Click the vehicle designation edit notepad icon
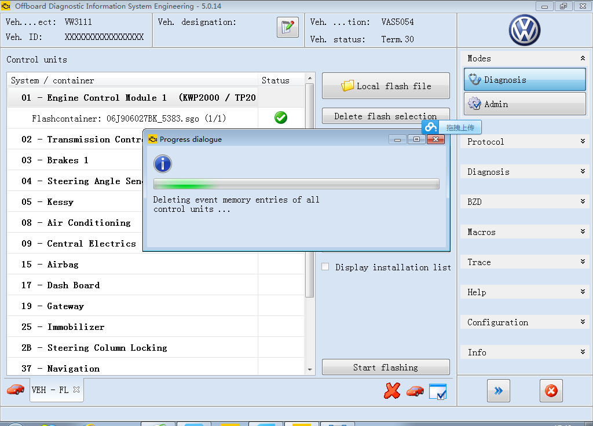This screenshot has height=426, width=593. (x=287, y=27)
